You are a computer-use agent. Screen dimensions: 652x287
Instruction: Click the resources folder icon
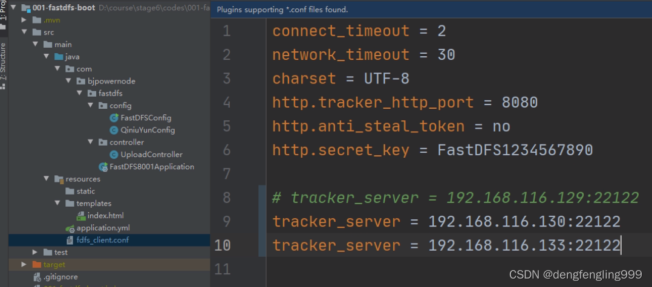click(x=59, y=179)
